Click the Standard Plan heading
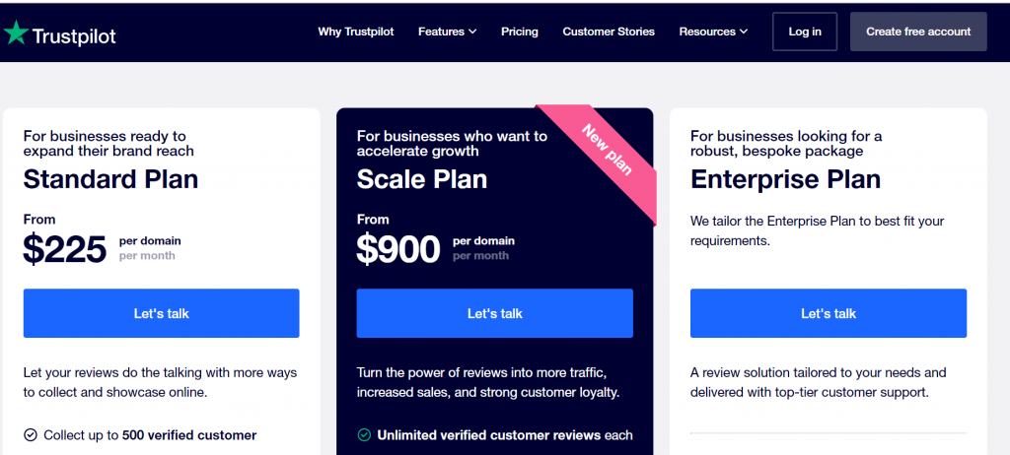 110,179
